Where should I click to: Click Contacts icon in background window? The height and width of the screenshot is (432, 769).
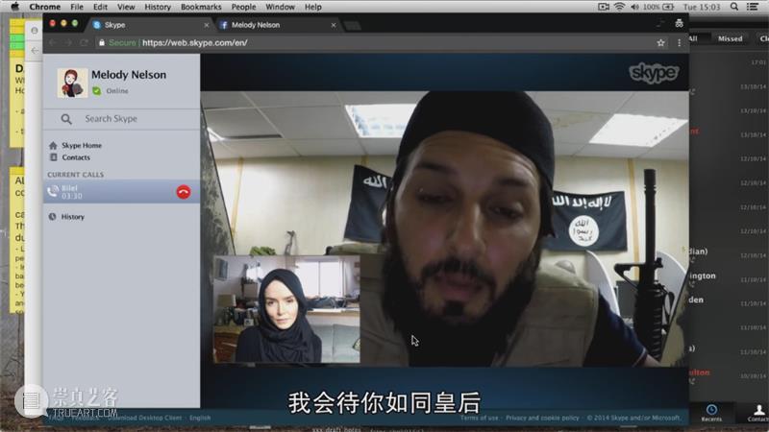(757, 413)
